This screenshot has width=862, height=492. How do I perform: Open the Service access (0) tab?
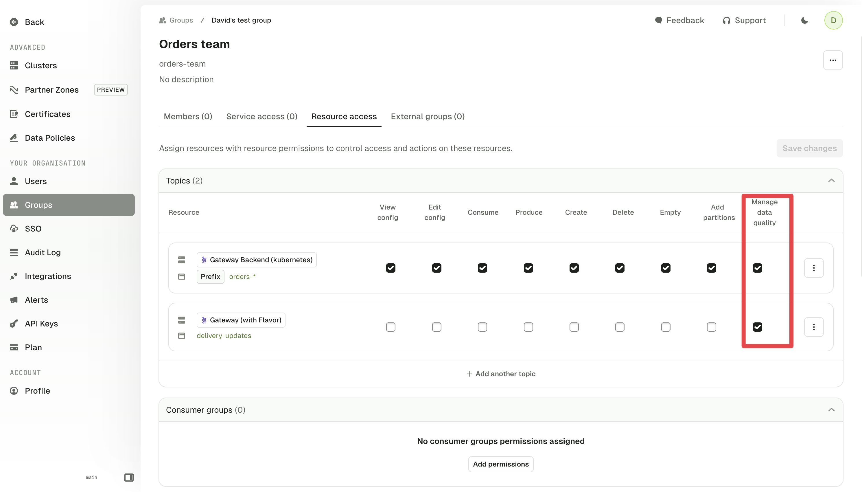tap(262, 116)
